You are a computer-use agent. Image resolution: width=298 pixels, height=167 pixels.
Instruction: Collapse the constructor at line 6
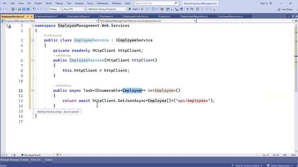tap(33, 60)
